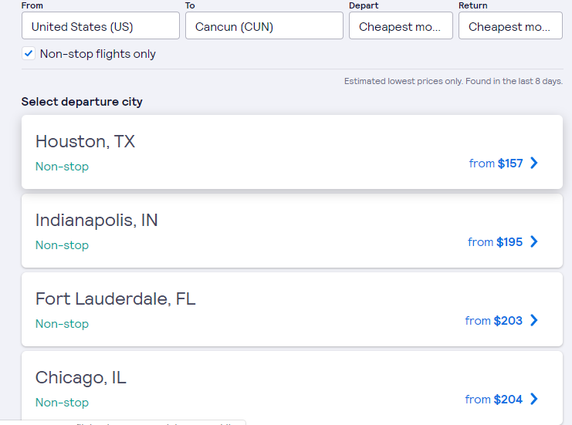Click the from $203 price
This screenshot has height=425, width=572.
(x=493, y=320)
